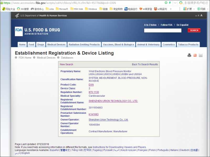Image resolution: width=210 pixels, height=157 pixels.
Task: Click the print page icon
Action: pos(189,55)
